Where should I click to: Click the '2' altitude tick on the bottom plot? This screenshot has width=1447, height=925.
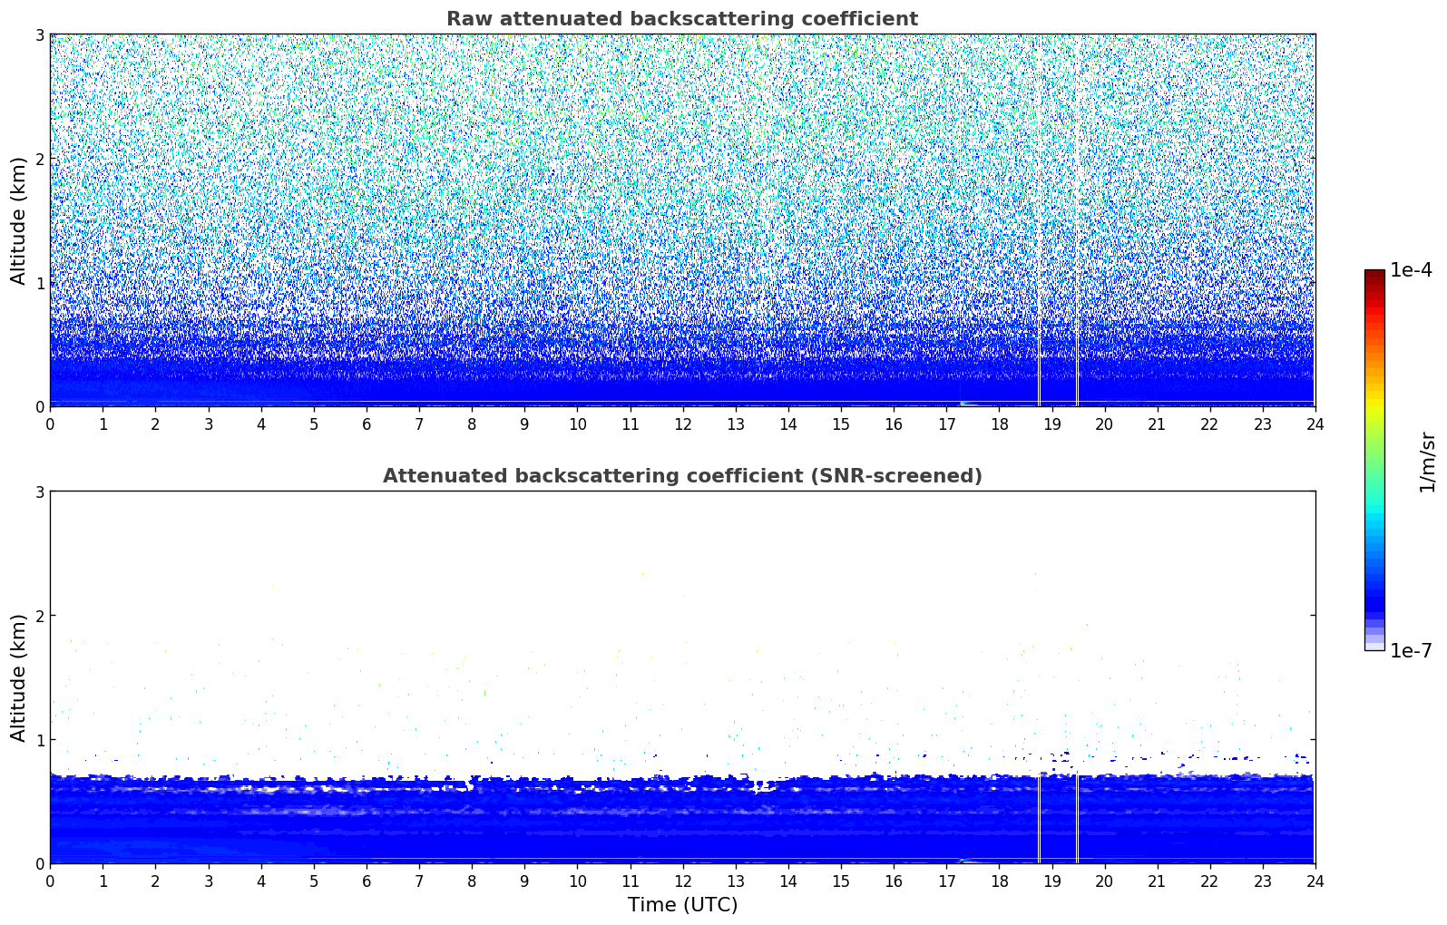(39, 616)
